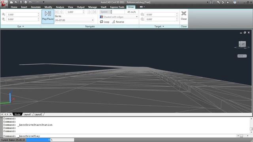Select the Output ribbon tab

[x=81, y=7]
